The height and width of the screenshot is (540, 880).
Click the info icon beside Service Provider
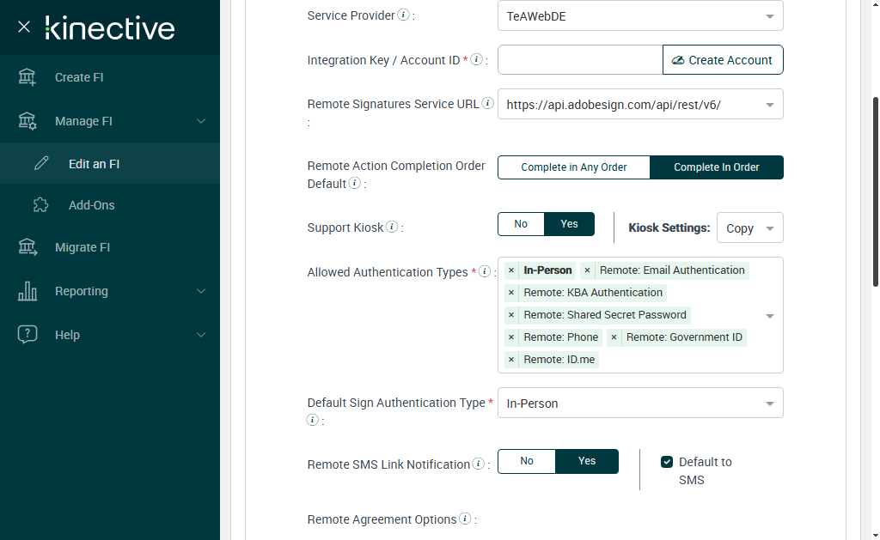pos(404,15)
